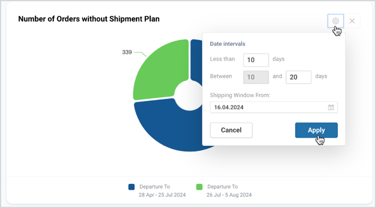Close the widget with the X icon
The width and height of the screenshot is (376, 208).
point(352,21)
